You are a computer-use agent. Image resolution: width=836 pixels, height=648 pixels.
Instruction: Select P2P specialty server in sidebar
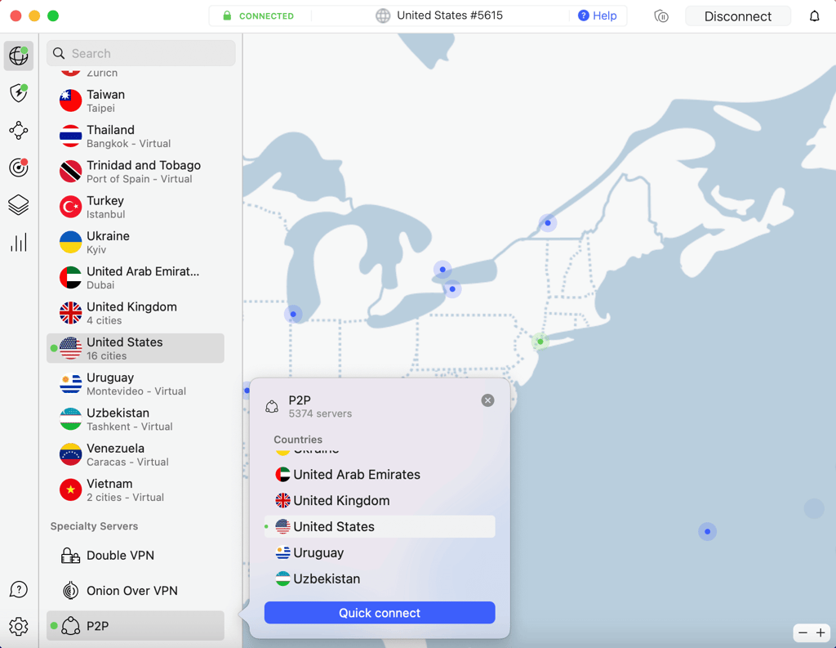(136, 626)
